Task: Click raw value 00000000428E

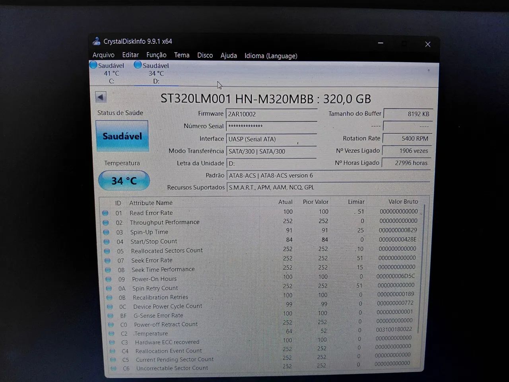Action: (398, 240)
